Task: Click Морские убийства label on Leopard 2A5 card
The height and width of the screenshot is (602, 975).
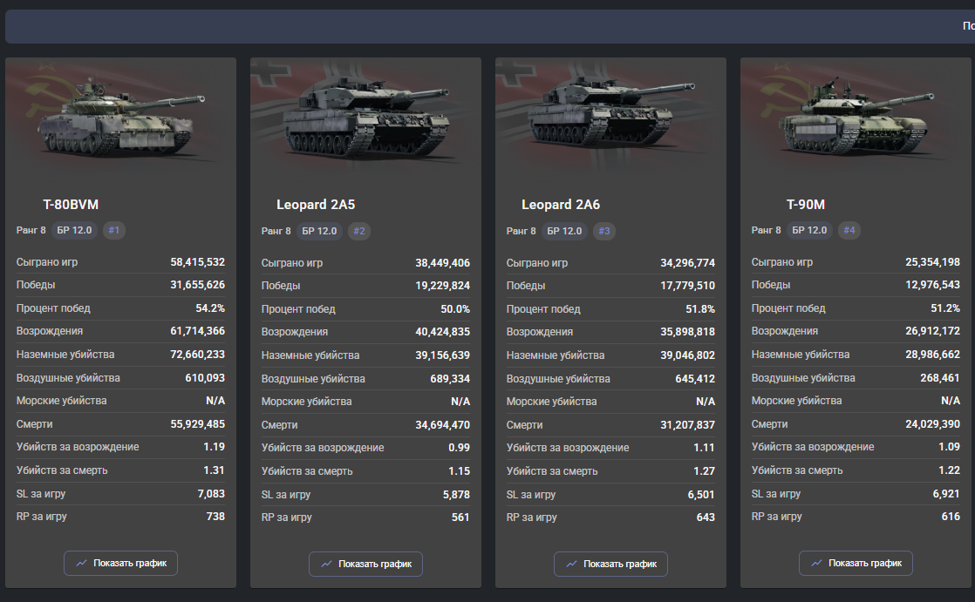Action: 307,402
